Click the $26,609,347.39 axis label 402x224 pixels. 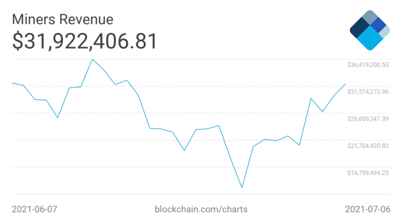pos(368,119)
